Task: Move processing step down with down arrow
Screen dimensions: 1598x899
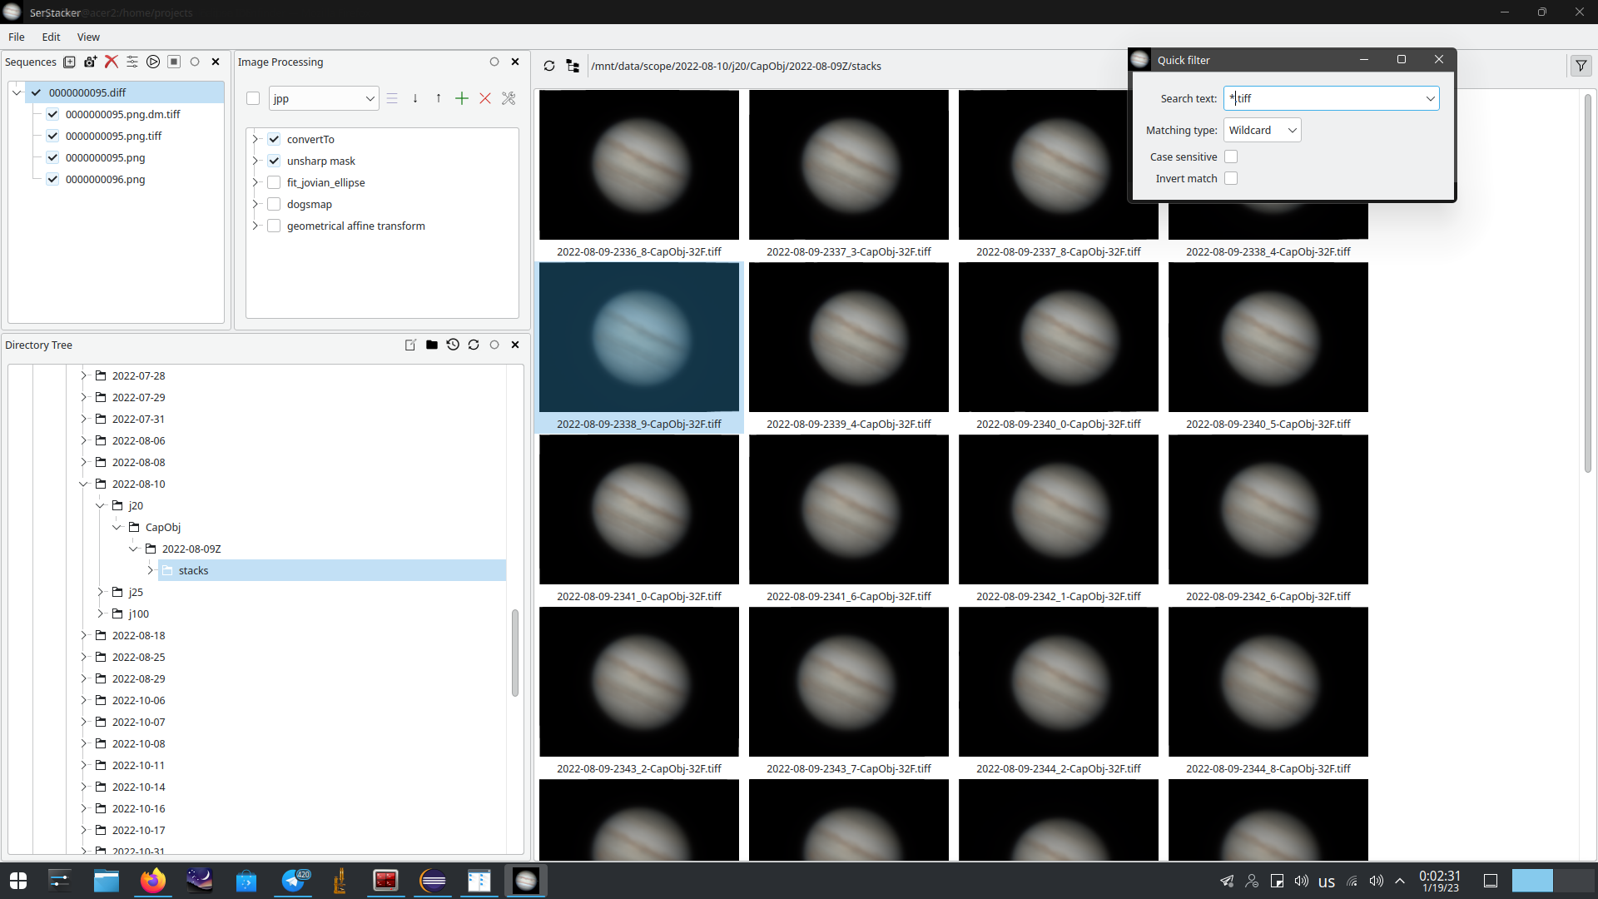Action: click(415, 98)
